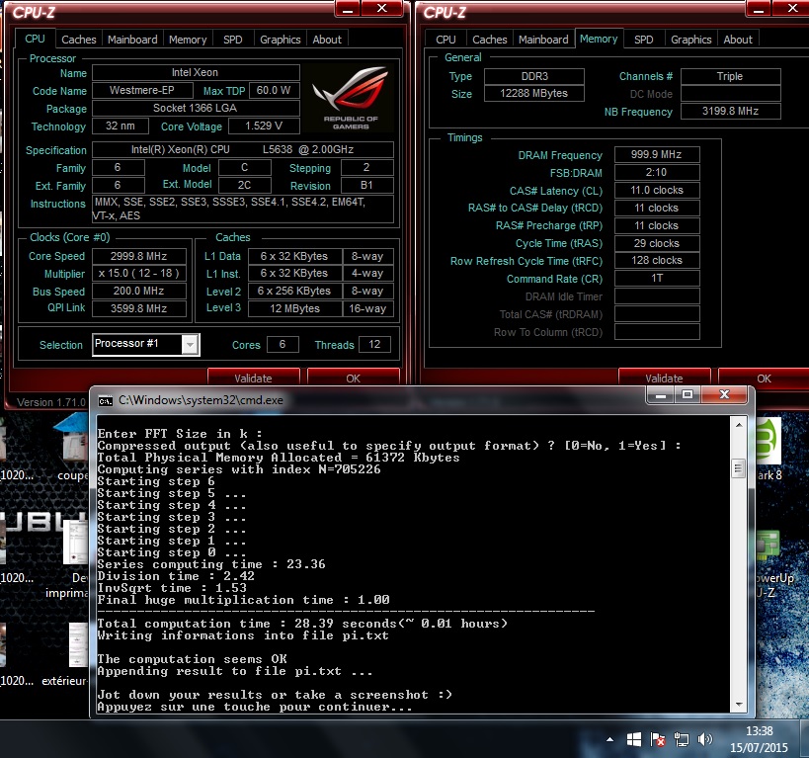The height and width of the screenshot is (758, 809).
Task: Click the Level 3 cache value 12 MBytes
Action: tap(294, 308)
